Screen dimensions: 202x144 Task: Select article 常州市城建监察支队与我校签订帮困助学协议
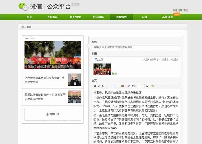pos(53,80)
